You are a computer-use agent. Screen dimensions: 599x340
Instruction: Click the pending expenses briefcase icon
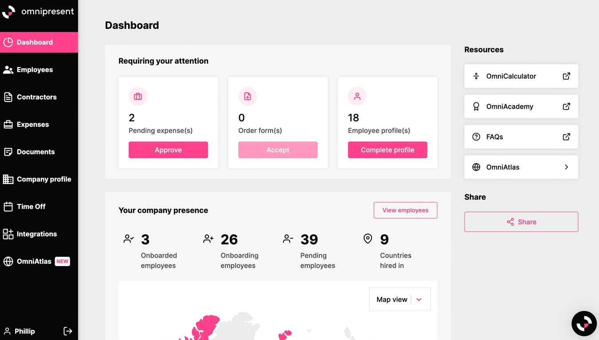tap(138, 96)
